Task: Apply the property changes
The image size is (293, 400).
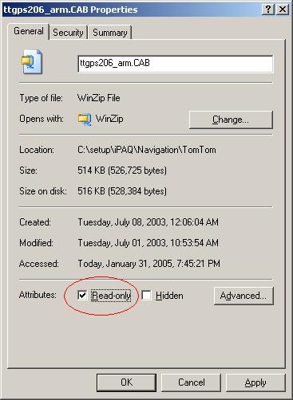Action: click(255, 382)
